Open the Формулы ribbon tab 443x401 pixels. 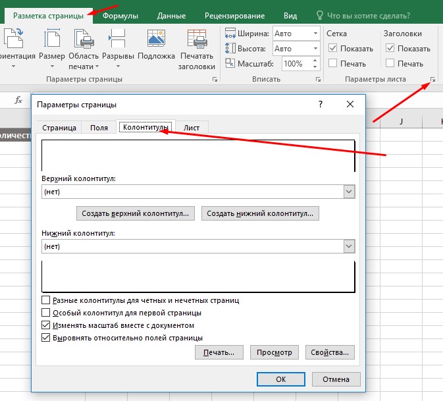[x=119, y=15]
